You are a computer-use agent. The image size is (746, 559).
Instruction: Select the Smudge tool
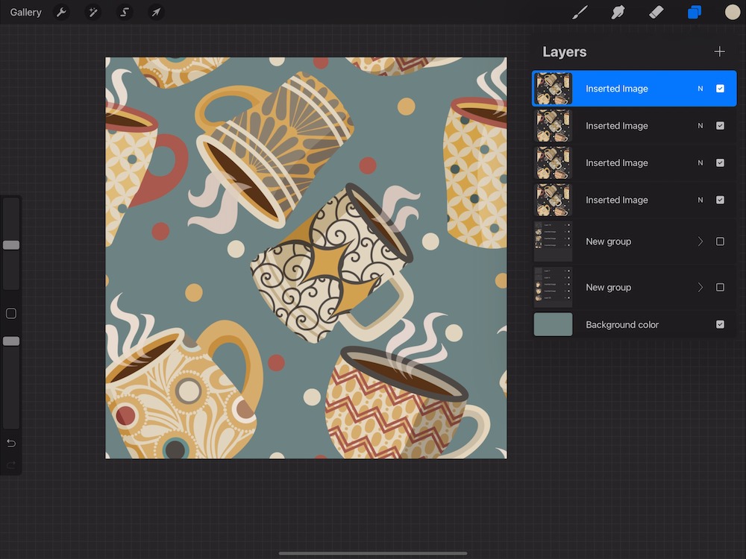point(618,12)
